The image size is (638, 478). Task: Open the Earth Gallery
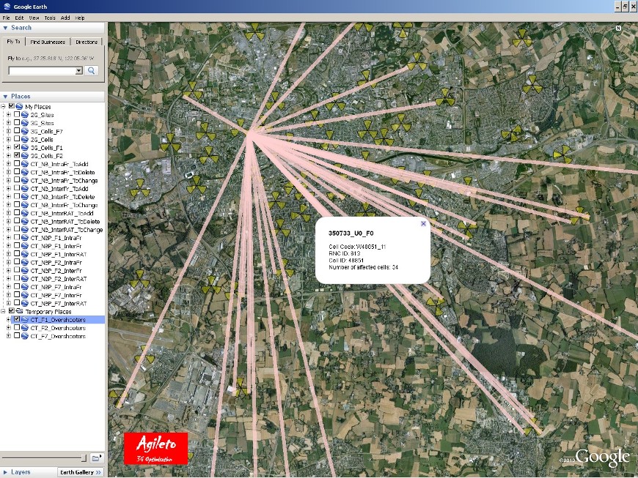pos(80,472)
